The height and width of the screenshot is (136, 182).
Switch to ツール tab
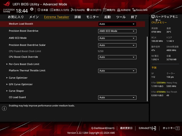pyautogui.click(x=121, y=17)
